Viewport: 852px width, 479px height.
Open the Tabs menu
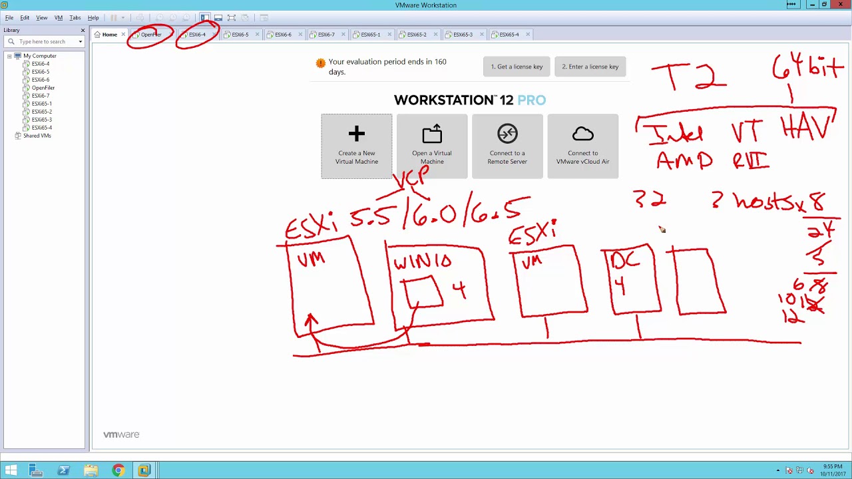[75, 18]
